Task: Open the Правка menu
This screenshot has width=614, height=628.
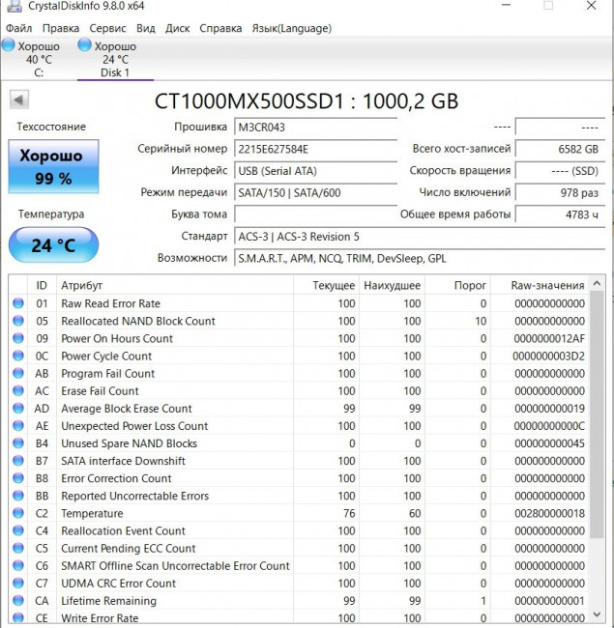Action: pos(61,28)
